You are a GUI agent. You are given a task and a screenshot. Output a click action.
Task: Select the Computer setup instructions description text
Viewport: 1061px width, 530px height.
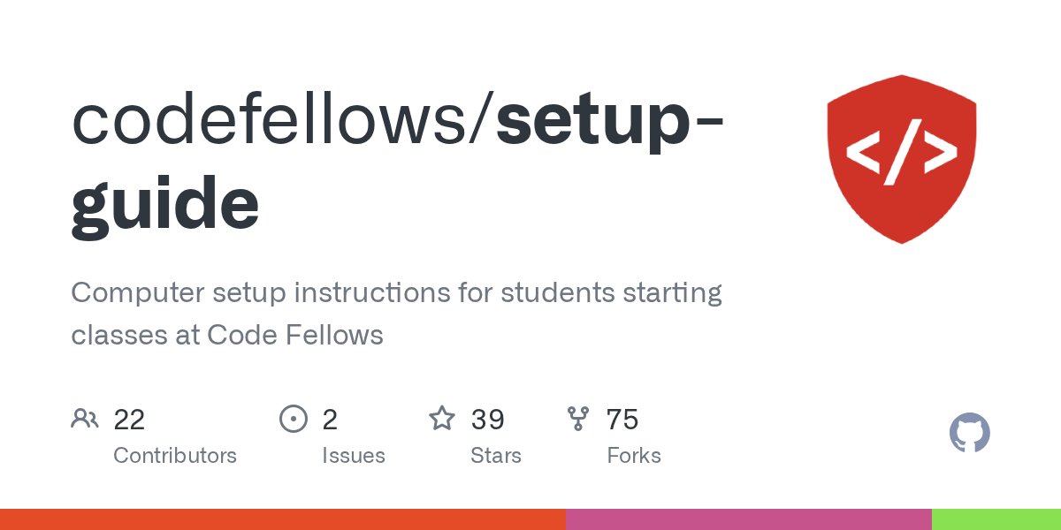[x=396, y=314]
